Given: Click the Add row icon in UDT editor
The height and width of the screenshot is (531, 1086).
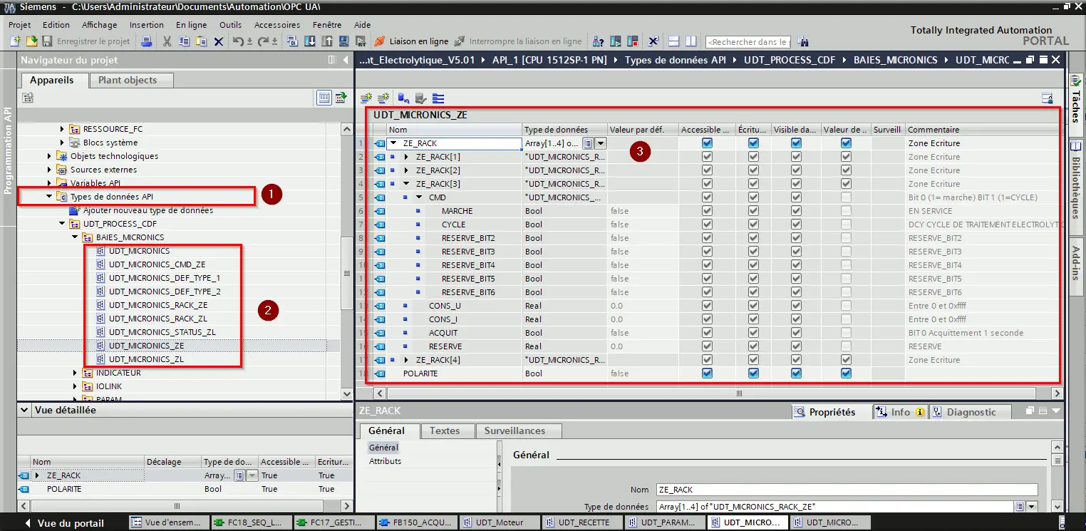Looking at the screenshot, I should tap(384, 98).
